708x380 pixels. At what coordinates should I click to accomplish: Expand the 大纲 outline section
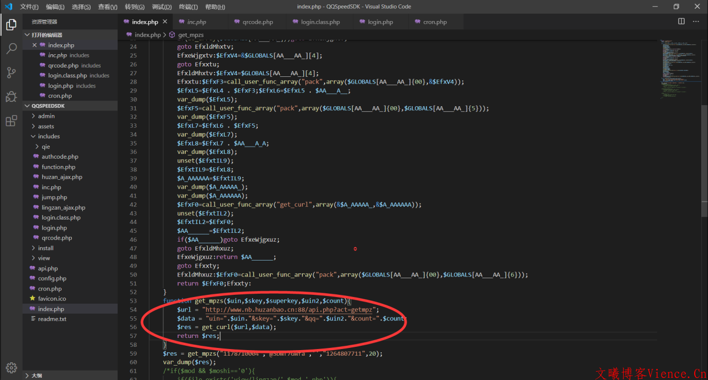(37, 375)
